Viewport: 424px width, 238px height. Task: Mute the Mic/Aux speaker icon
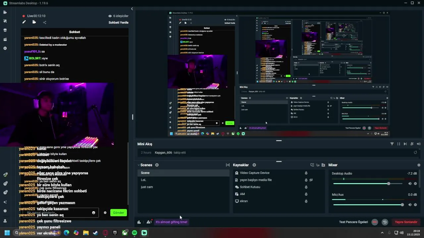(x=410, y=205)
